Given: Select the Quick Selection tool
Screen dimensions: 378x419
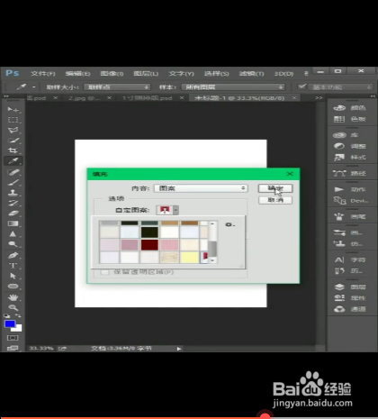Looking at the screenshot, I should click(x=13, y=141).
